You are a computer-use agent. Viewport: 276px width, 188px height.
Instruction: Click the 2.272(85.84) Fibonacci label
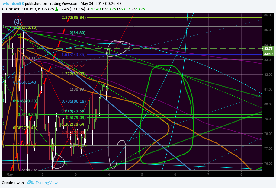point(74,17)
